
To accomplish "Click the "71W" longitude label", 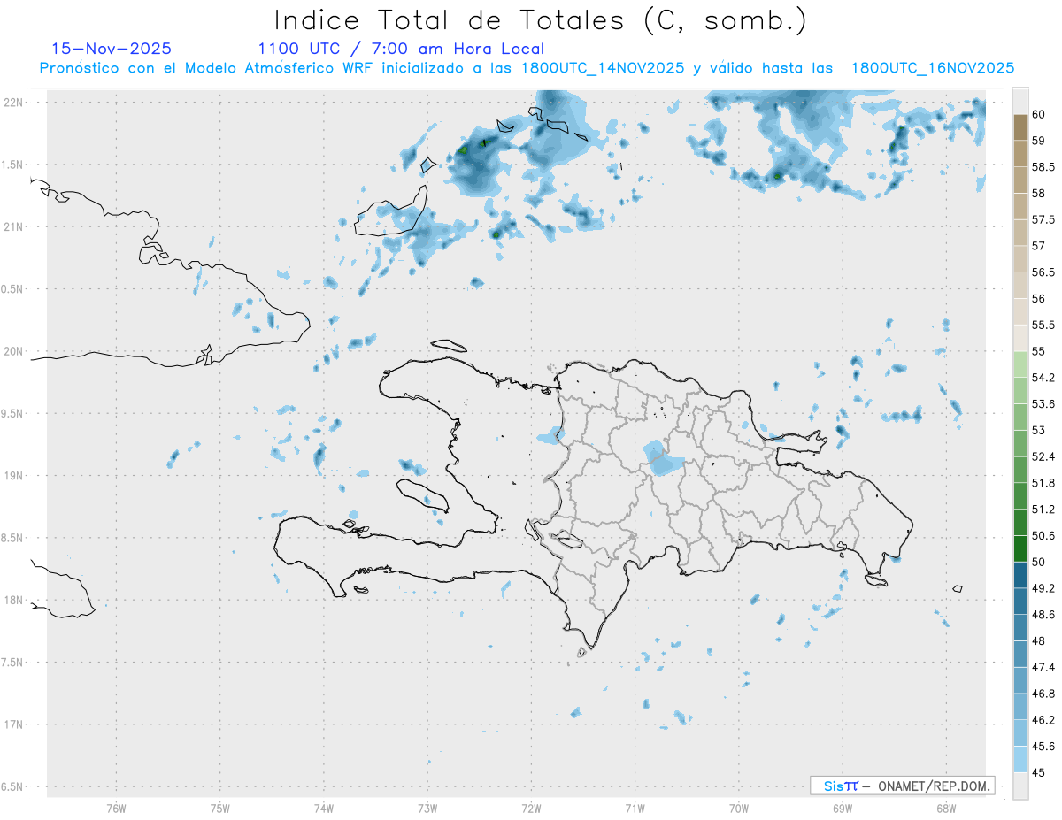I will click(x=635, y=809).
